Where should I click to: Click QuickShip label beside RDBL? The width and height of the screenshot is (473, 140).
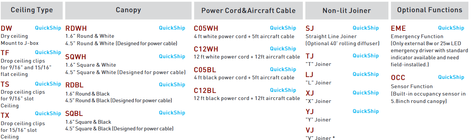point(172,84)
